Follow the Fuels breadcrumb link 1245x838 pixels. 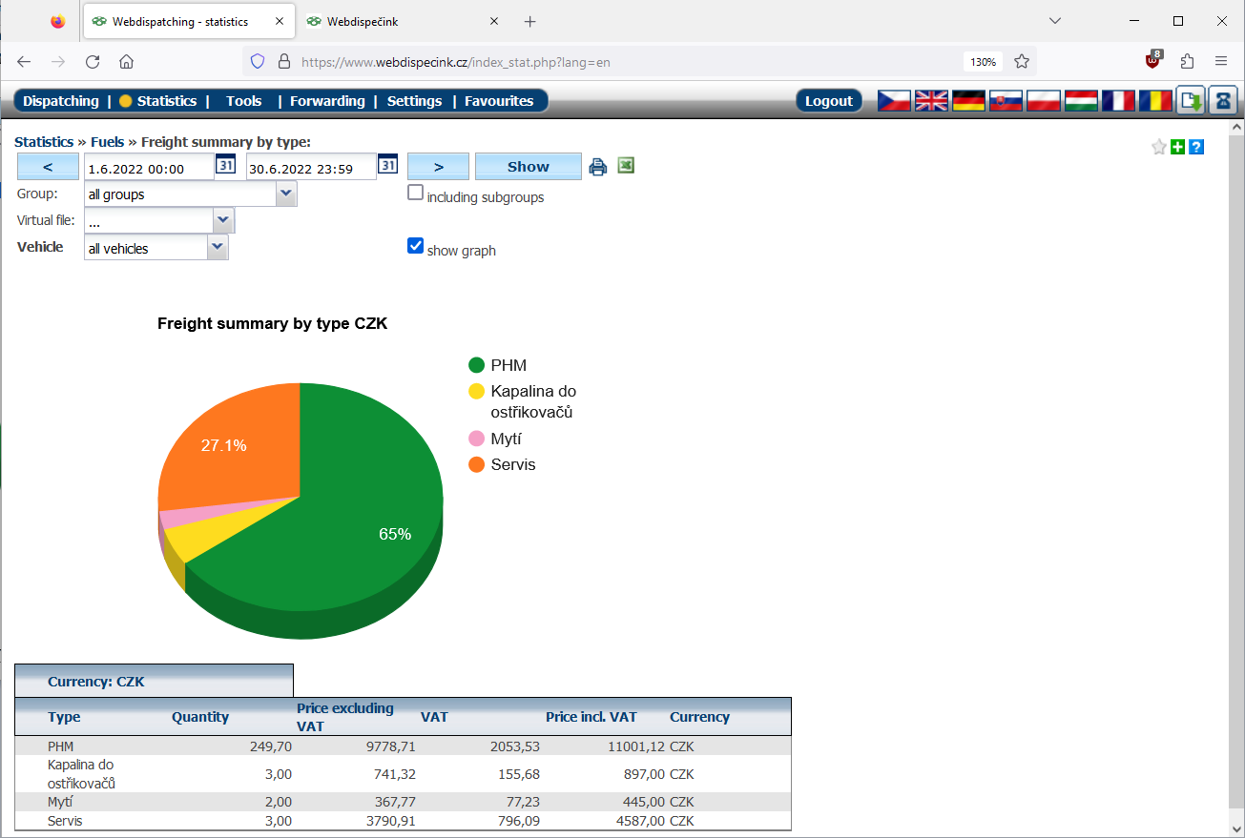point(108,141)
